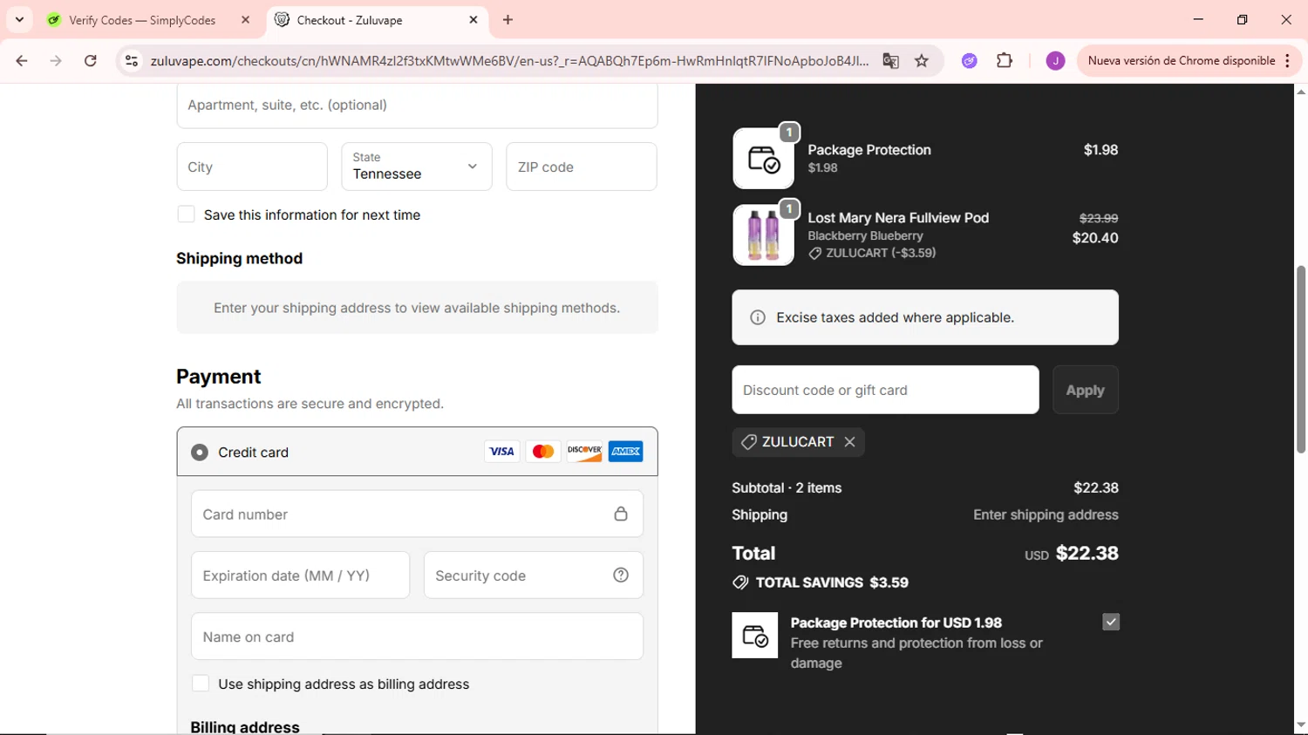Click the Security code help question icon
Viewport: 1308px width, 735px height.
621,575
